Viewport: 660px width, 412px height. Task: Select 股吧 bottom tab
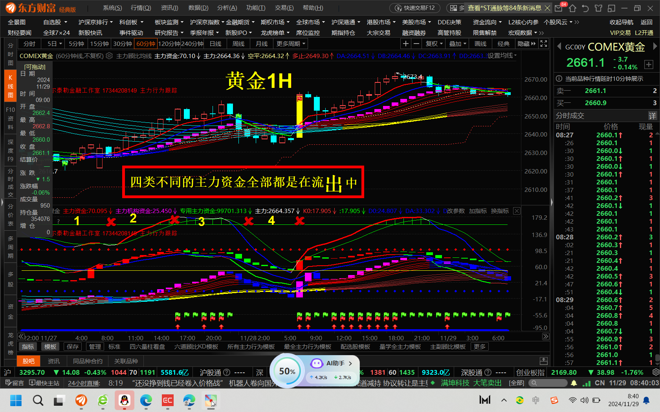(29, 361)
